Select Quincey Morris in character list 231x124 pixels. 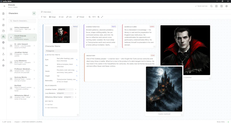tap(23, 79)
